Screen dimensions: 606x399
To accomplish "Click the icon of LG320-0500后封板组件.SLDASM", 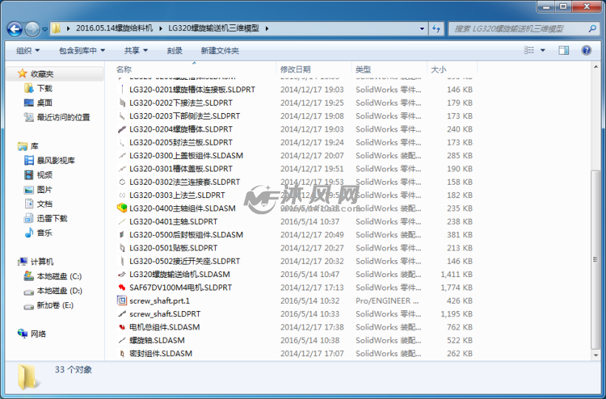I will 122,235.
